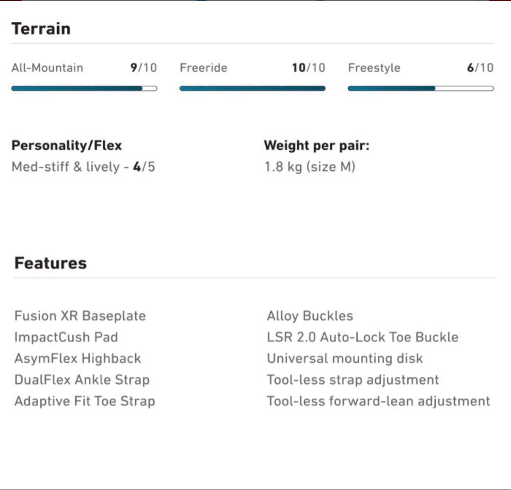Click Tool-less forward-lean adjustment feature

(x=379, y=401)
